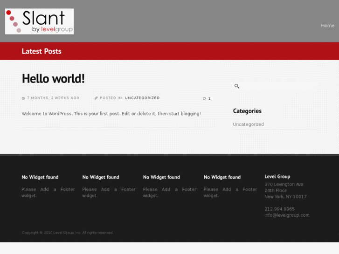
Task: Select the '7 months, 2 weeks ago' timestamp
Action: [53, 98]
